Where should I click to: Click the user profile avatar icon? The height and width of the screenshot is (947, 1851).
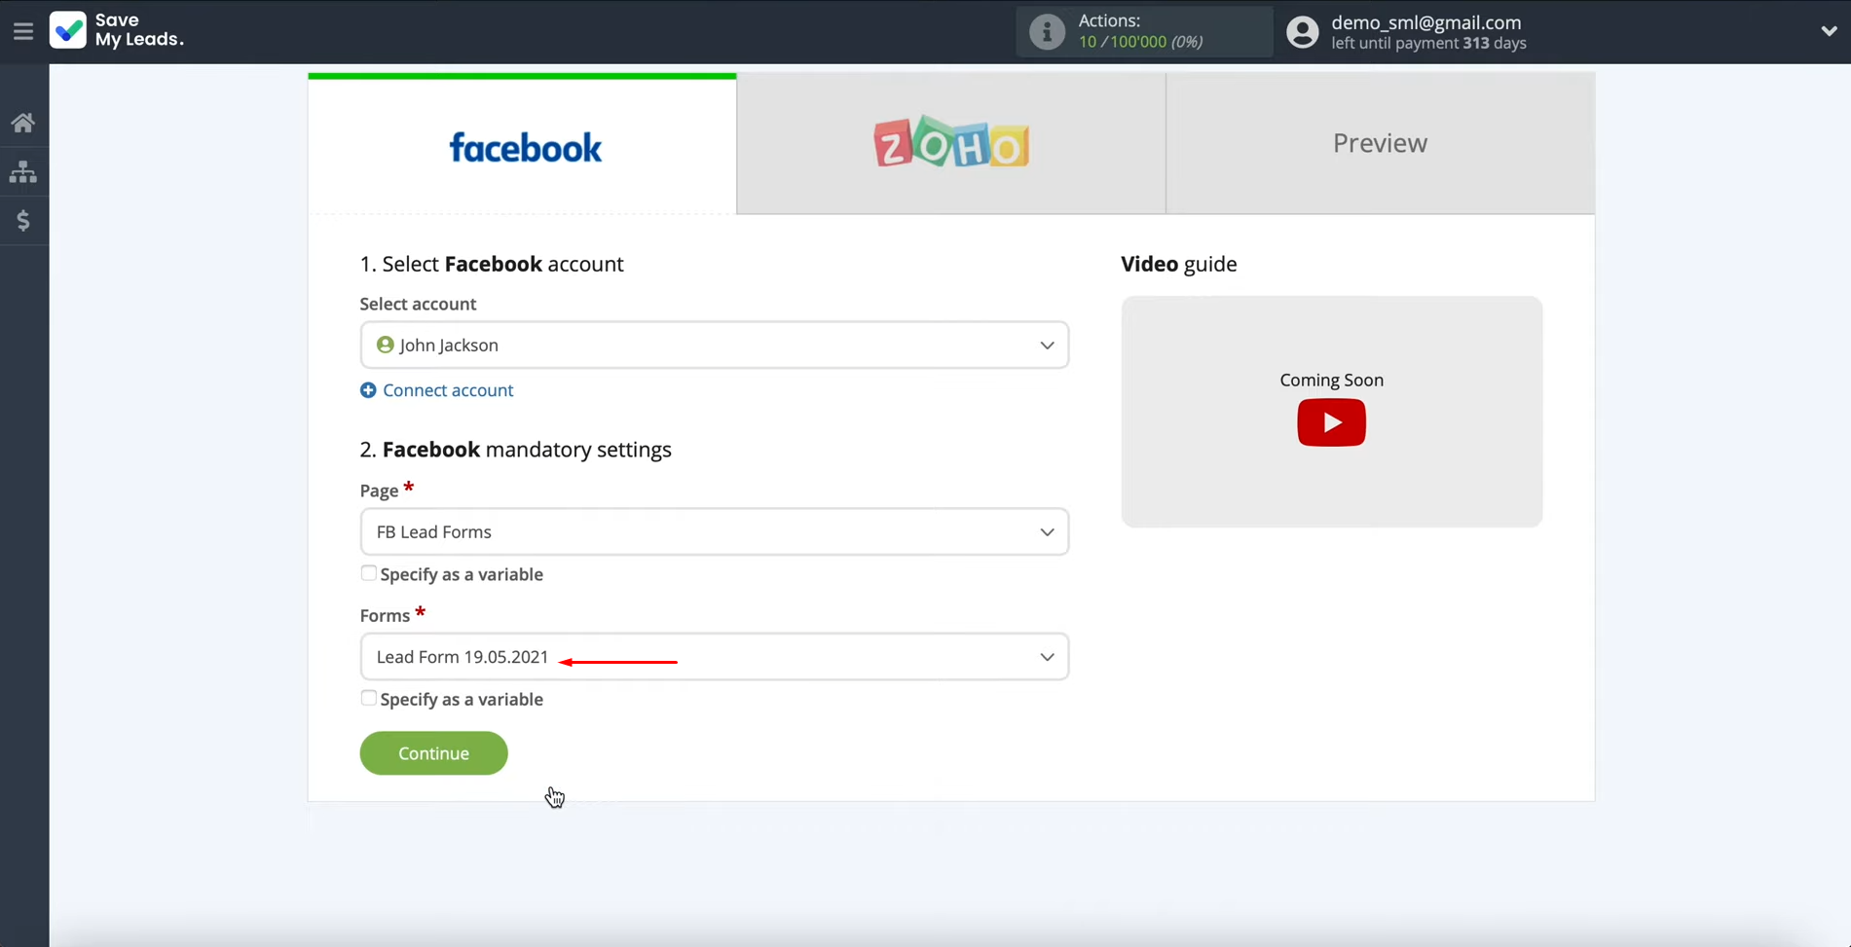(x=1303, y=32)
